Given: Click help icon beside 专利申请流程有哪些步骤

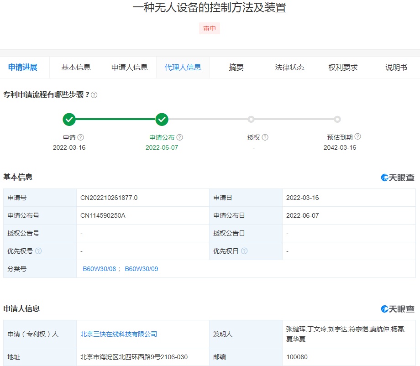Looking at the screenshot, I should [94, 95].
